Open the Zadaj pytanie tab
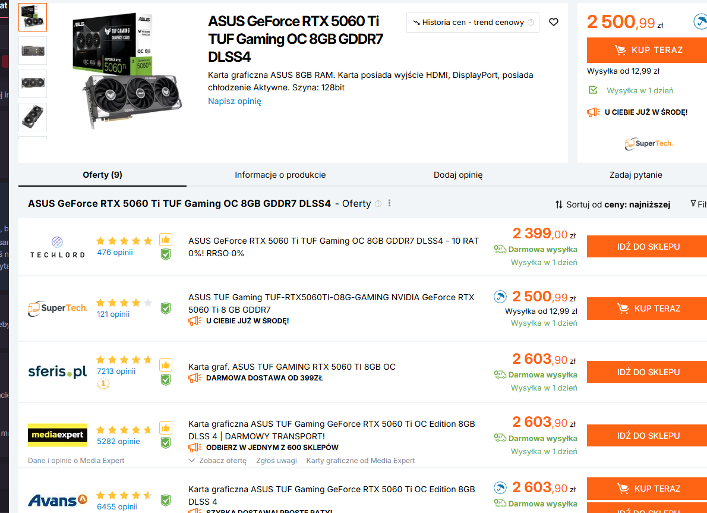Screen dimensions: 707x513 636,175
